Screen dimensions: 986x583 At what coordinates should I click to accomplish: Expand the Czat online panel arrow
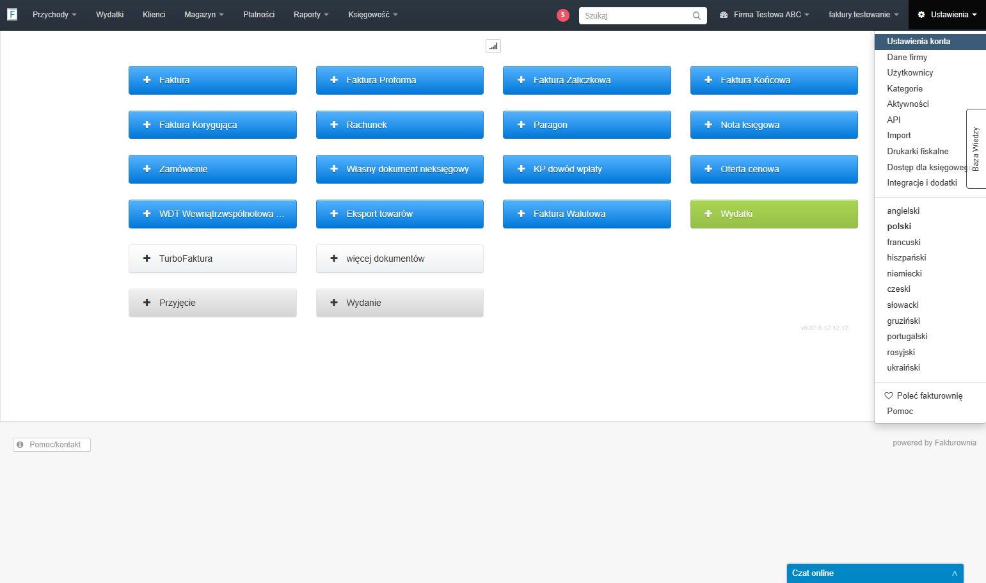click(x=955, y=573)
